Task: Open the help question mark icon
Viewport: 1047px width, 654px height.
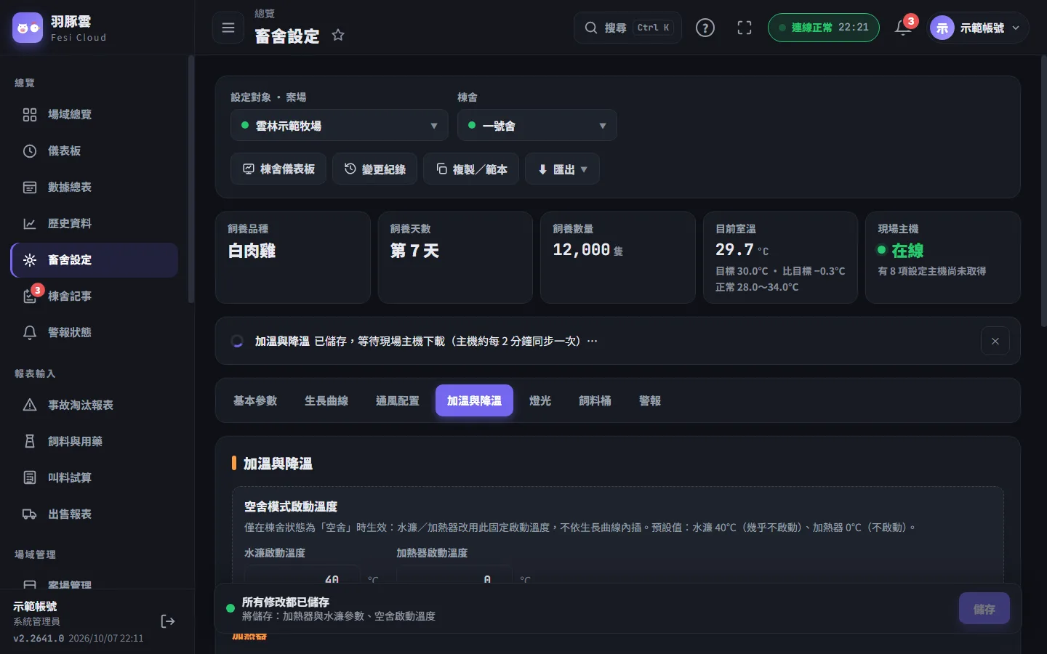Action: click(x=705, y=28)
